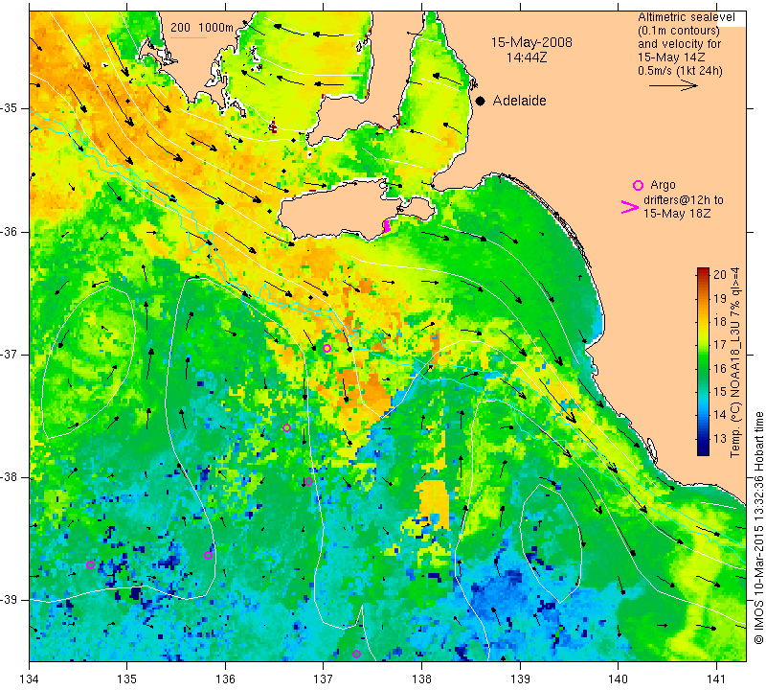Click the magenta drifter arrowhead legend symbol
Screen dimensions: 766x690
(x=630, y=207)
